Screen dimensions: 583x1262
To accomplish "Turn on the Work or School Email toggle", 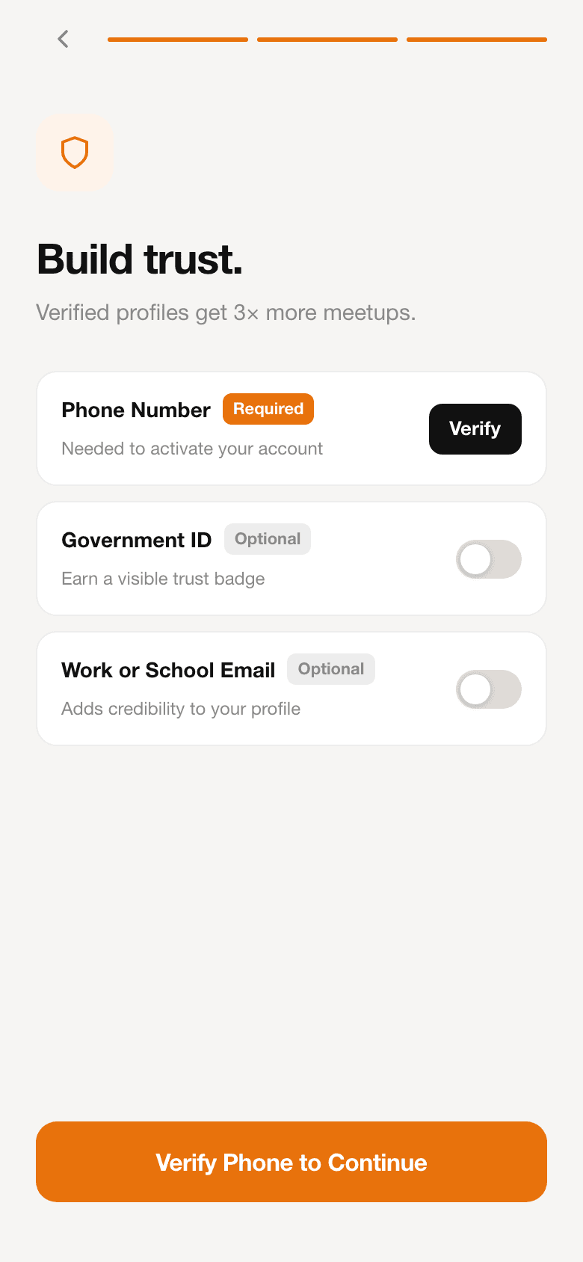I will (488, 689).
